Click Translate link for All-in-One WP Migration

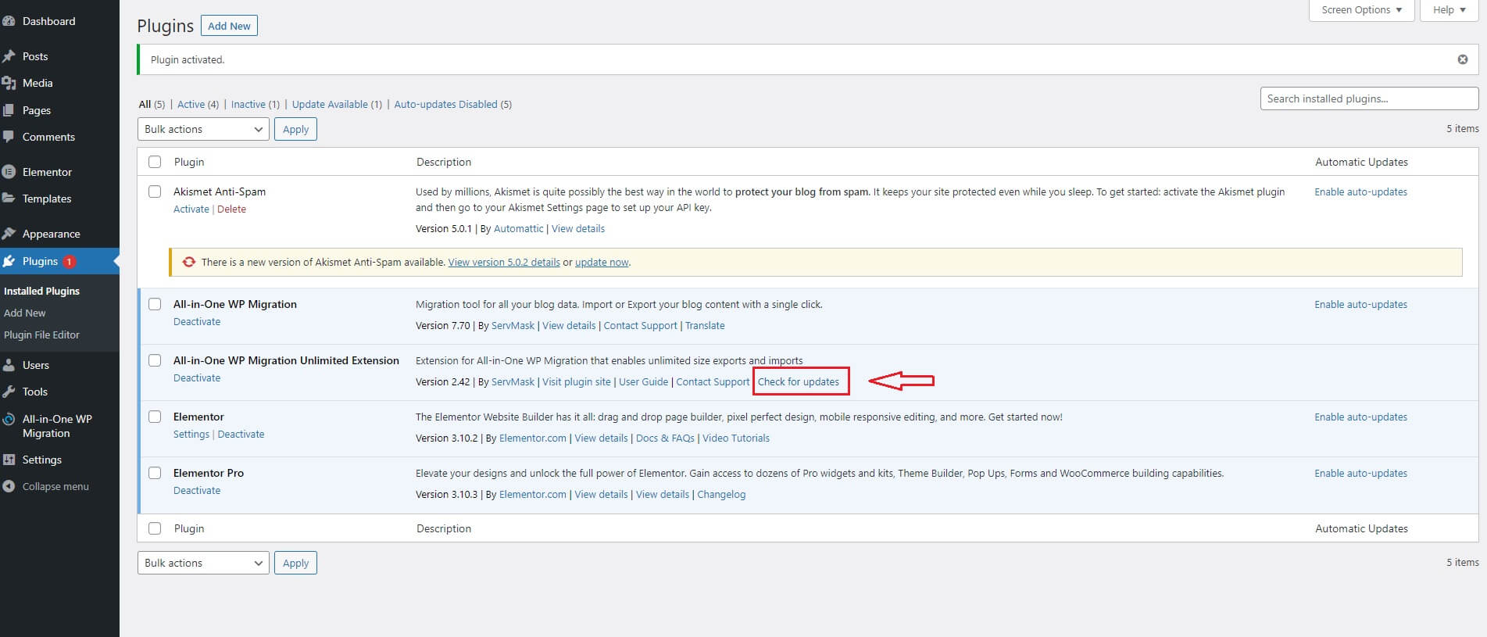coord(705,325)
